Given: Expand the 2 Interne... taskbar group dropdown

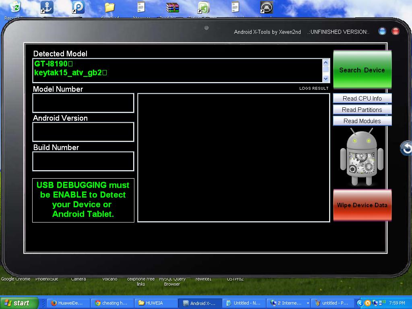Looking at the screenshot, I should tap(308, 303).
